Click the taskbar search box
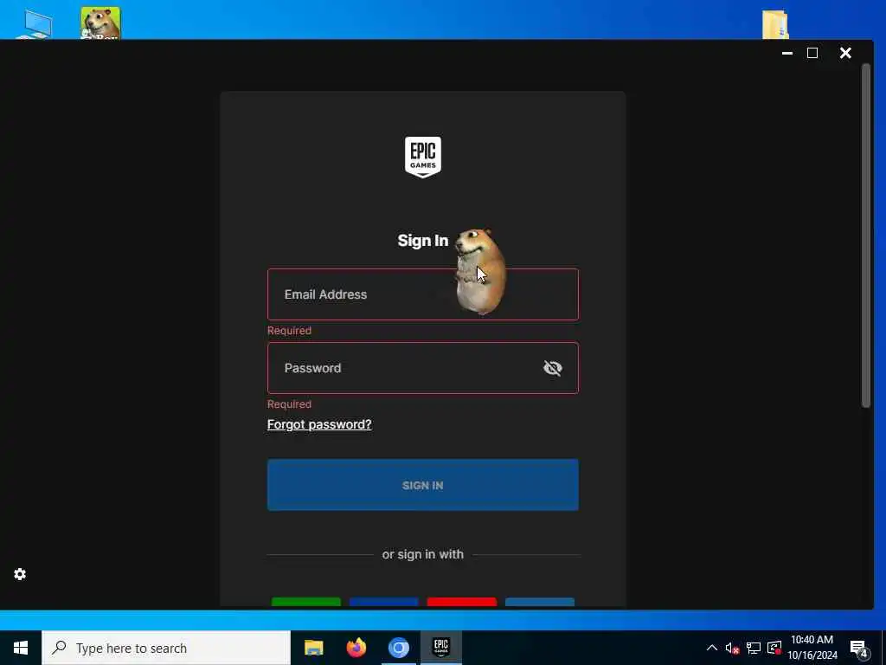This screenshot has width=886, height=665. [166, 648]
